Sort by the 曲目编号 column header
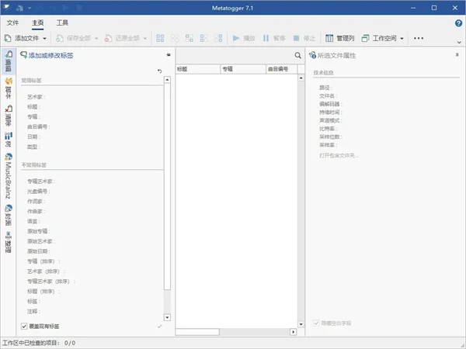Viewport: 466px width, 349px height. [x=281, y=69]
